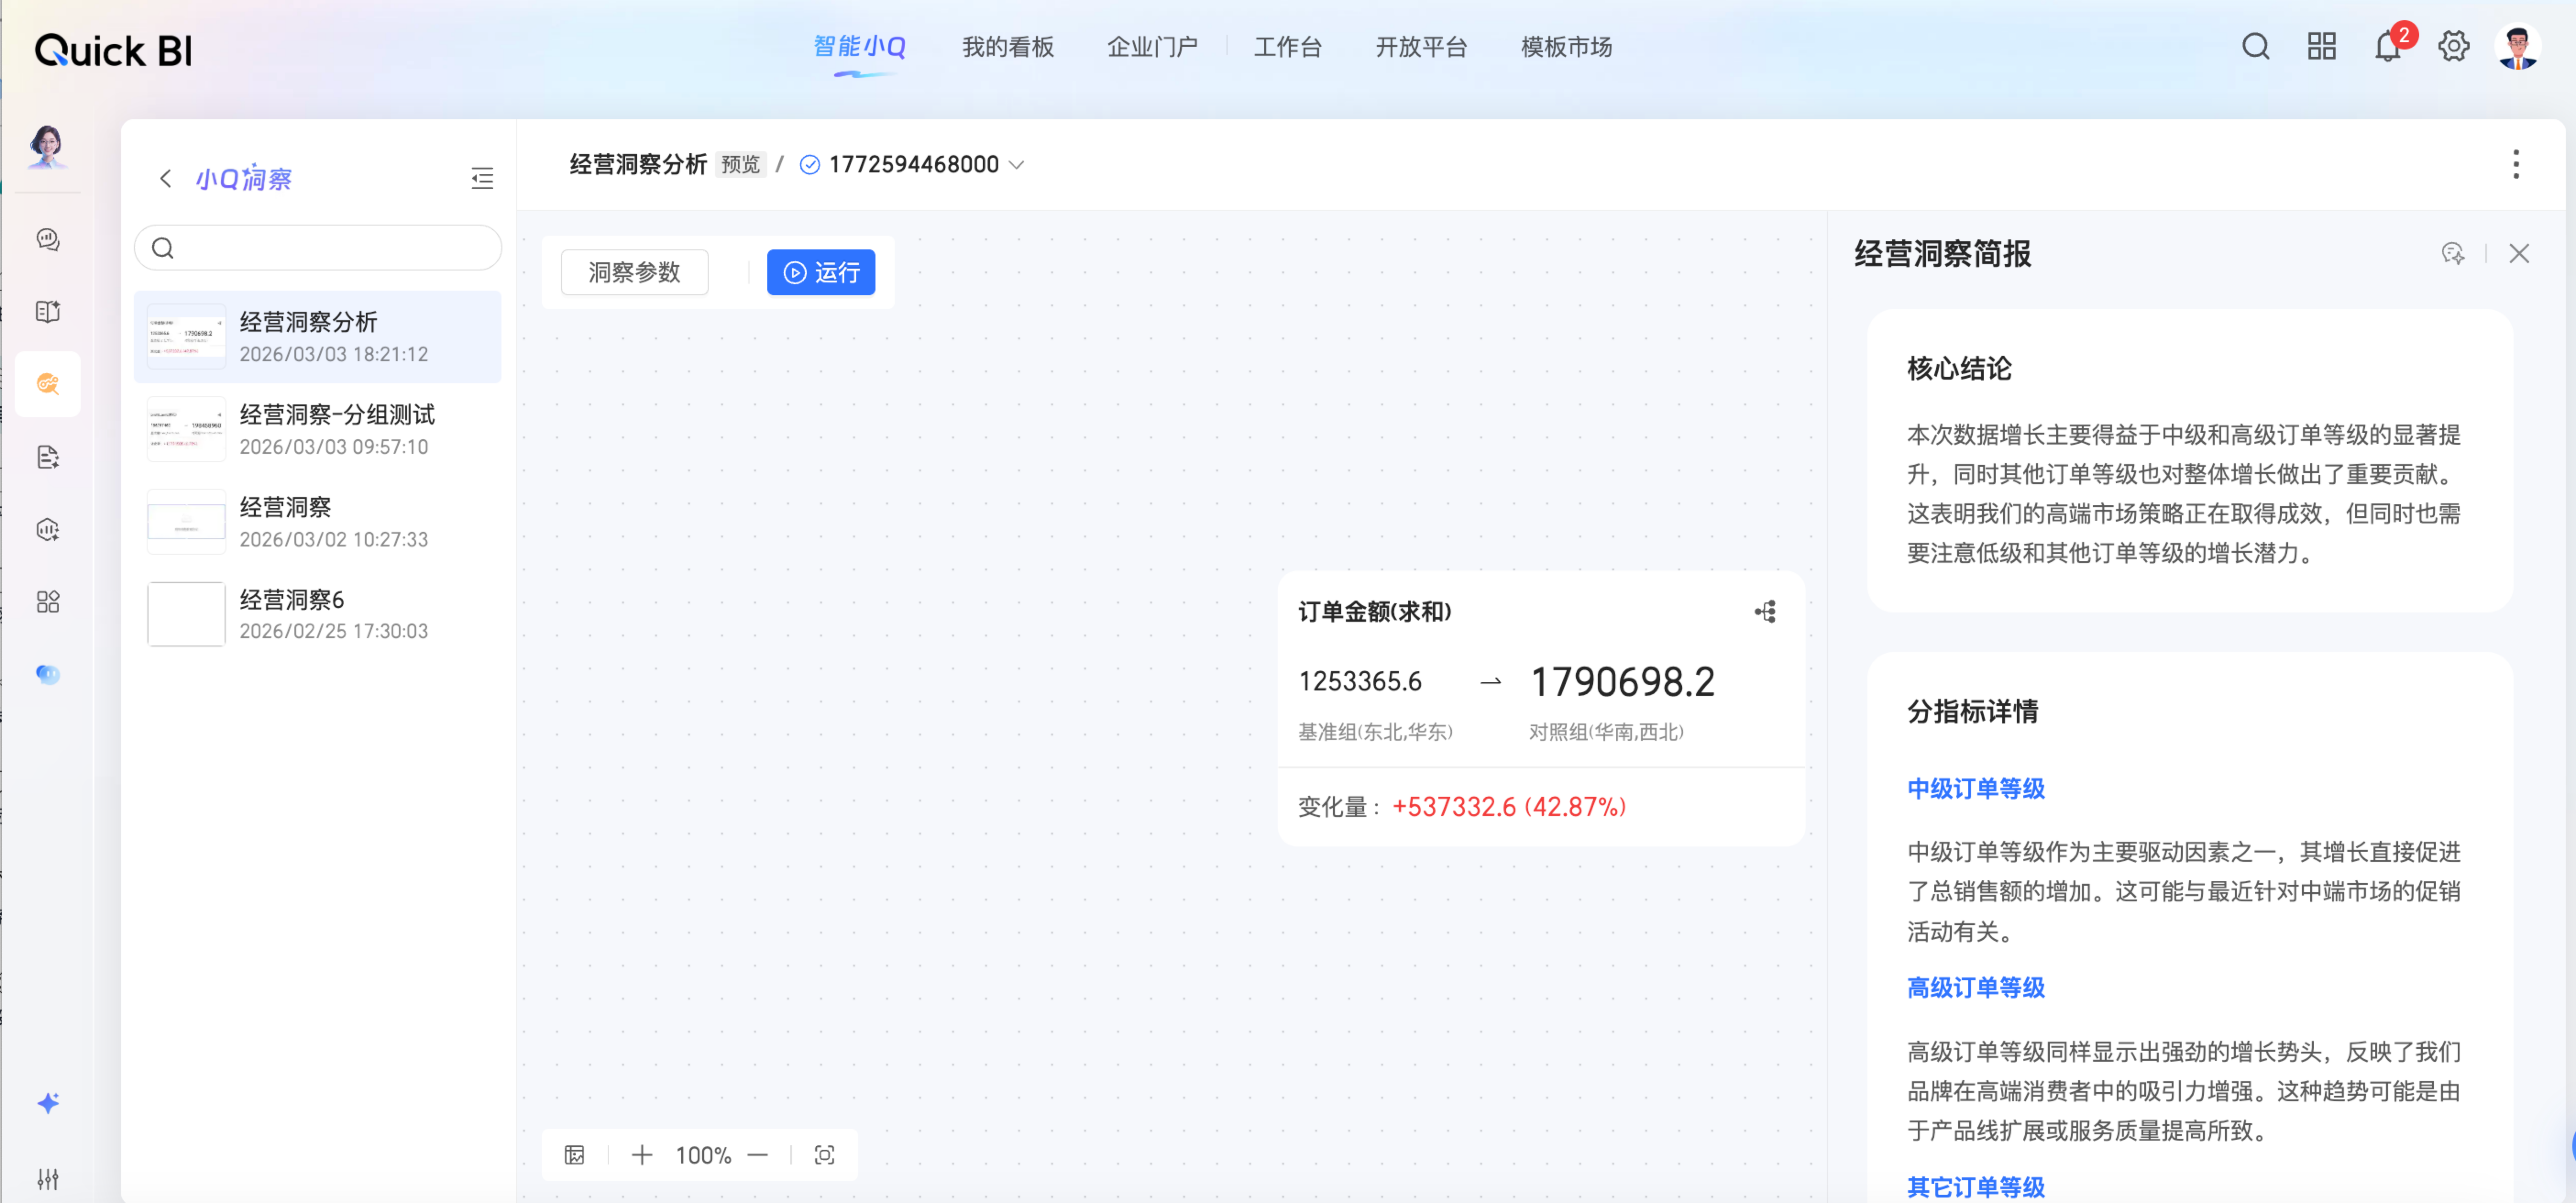Click the minus zoom-out icon
The height and width of the screenshot is (1203, 2576).
pyautogui.click(x=758, y=1155)
